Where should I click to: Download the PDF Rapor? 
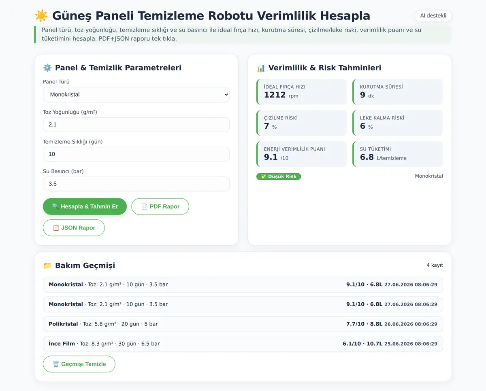tap(160, 206)
